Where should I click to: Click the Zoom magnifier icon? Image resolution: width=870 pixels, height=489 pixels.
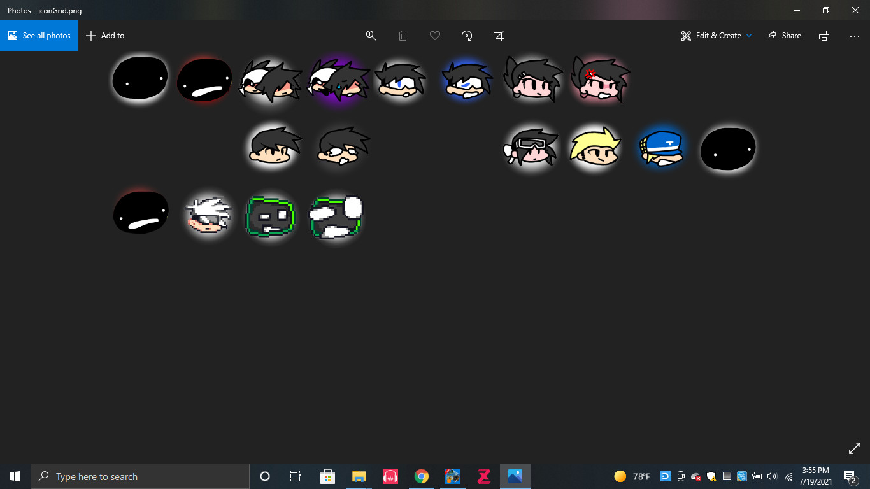(371, 36)
